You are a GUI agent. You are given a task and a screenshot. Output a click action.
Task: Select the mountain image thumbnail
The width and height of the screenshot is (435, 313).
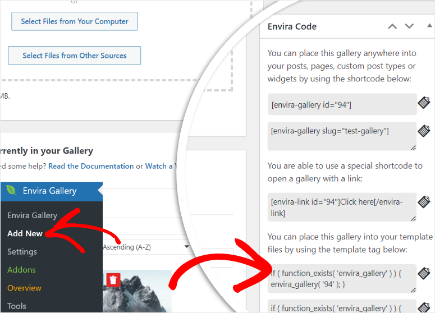(x=138, y=292)
